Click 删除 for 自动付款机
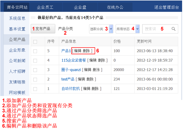This screenshot has width=184, height=132. 95,89
